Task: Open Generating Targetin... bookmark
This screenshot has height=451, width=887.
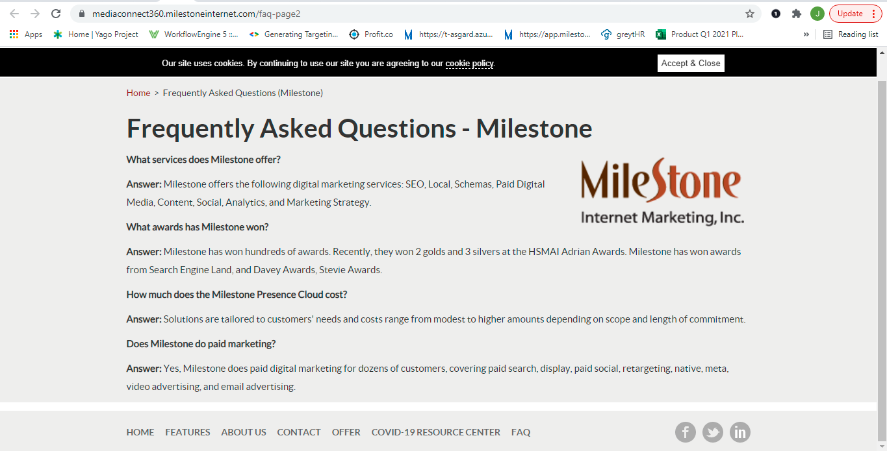Action: (x=294, y=34)
